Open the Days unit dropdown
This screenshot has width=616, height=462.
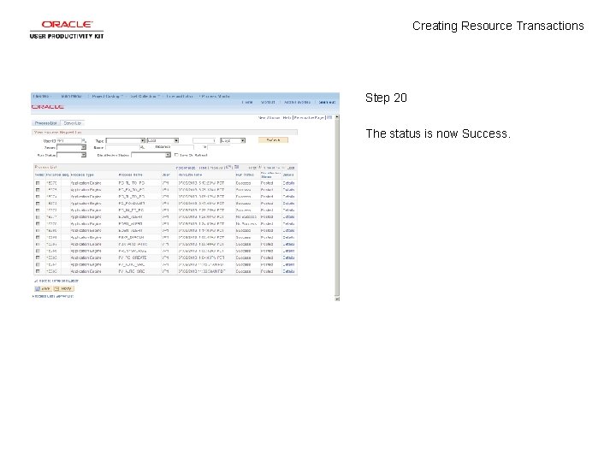point(233,140)
